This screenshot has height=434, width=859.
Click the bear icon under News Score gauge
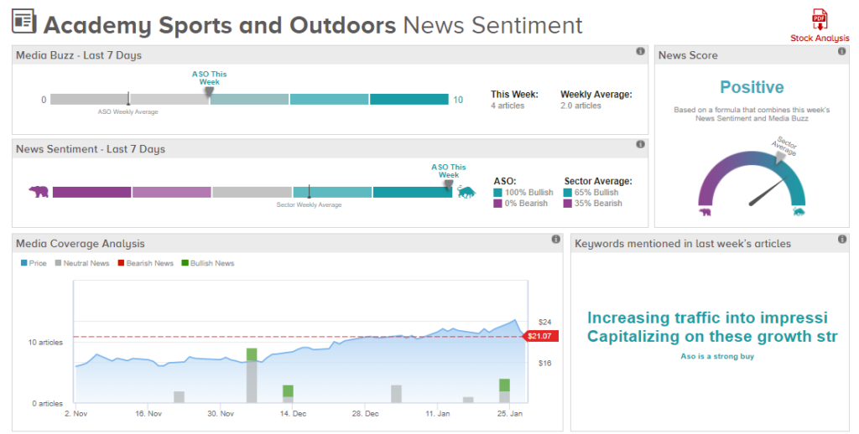(705, 212)
